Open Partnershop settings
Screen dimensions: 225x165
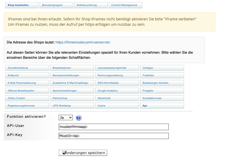pos(72,98)
